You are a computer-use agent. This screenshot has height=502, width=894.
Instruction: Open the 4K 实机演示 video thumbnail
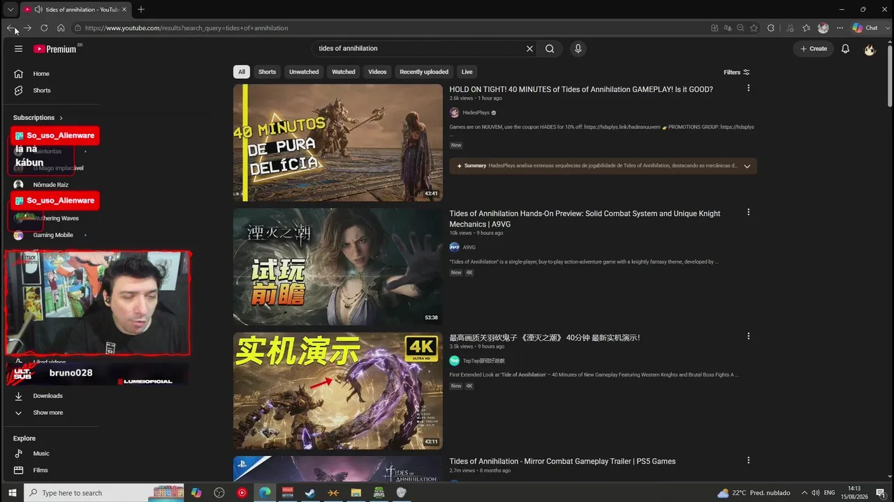coord(338,391)
